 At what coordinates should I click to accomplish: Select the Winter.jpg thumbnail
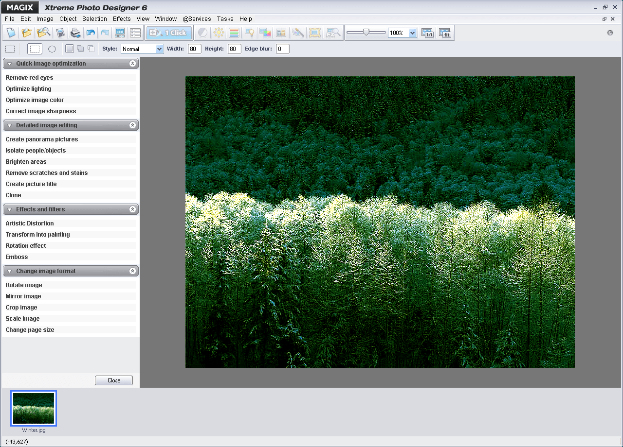click(34, 408)
